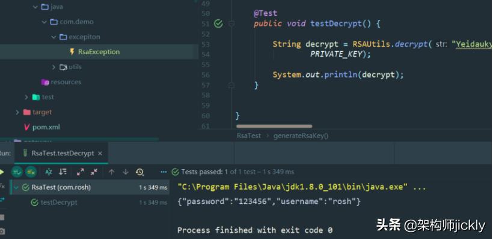The height and width of the screenshot is (239, 493).
Task: Click RsaTest in the editor breadcrumb
Action: pos(249,135)
